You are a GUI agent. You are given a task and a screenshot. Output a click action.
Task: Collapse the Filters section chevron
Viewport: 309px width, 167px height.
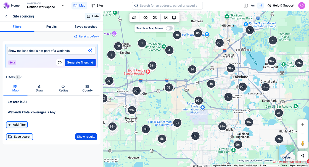tap(22, 77)
